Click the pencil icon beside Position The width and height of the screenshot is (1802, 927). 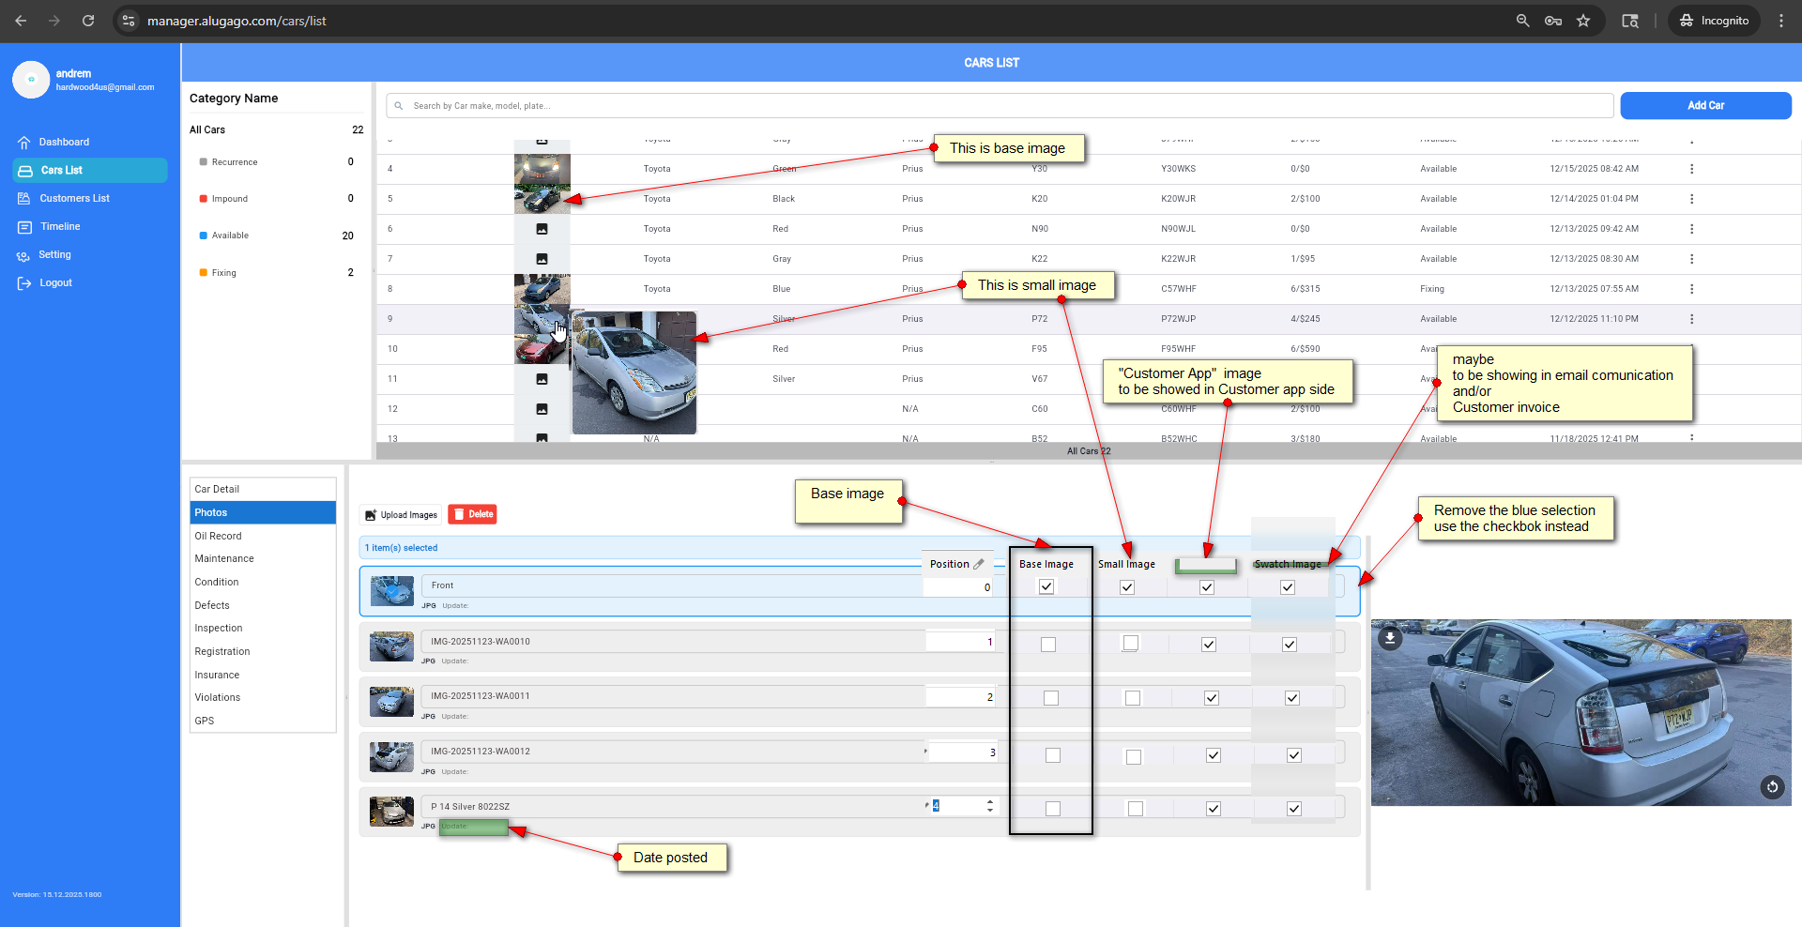point(979,564)
